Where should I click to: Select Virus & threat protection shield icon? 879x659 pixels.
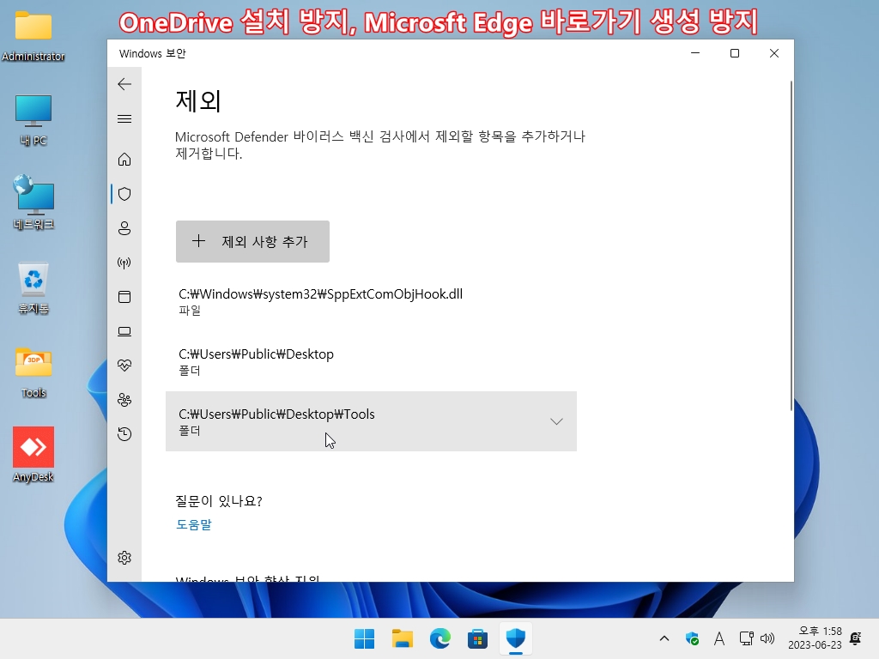coord(124,194)
